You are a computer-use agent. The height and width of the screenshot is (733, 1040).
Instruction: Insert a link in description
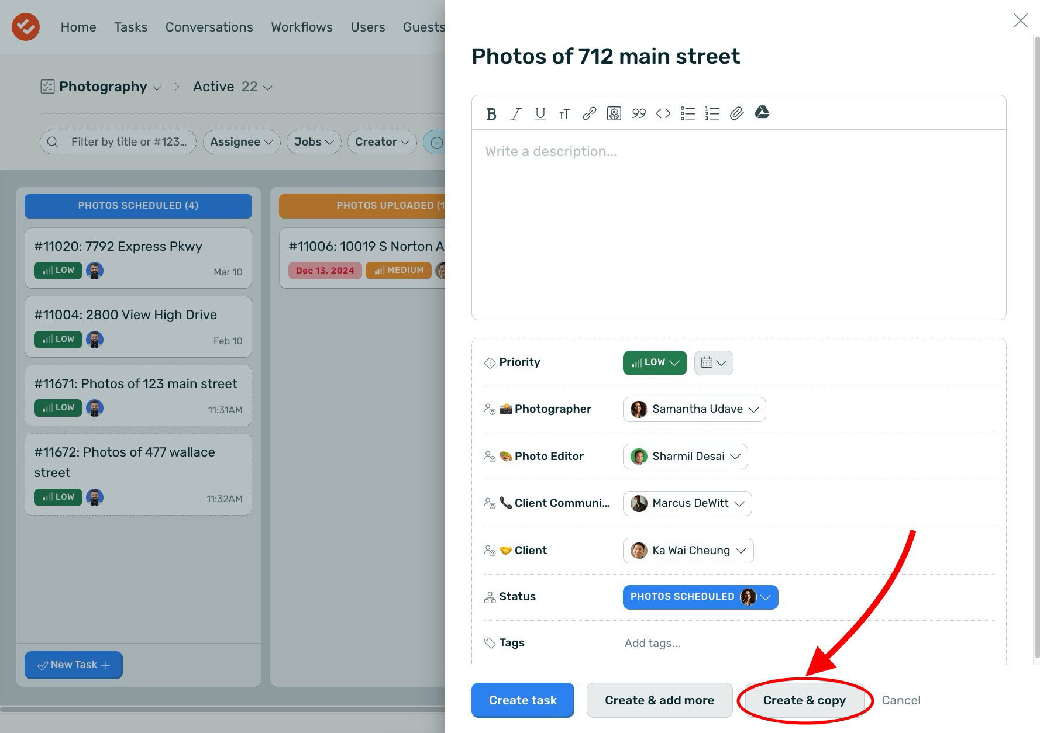pos(589,114)
